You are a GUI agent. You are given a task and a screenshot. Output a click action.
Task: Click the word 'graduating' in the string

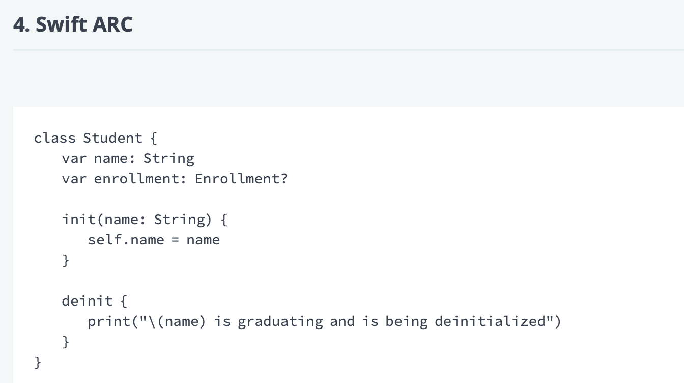(280, 322)
